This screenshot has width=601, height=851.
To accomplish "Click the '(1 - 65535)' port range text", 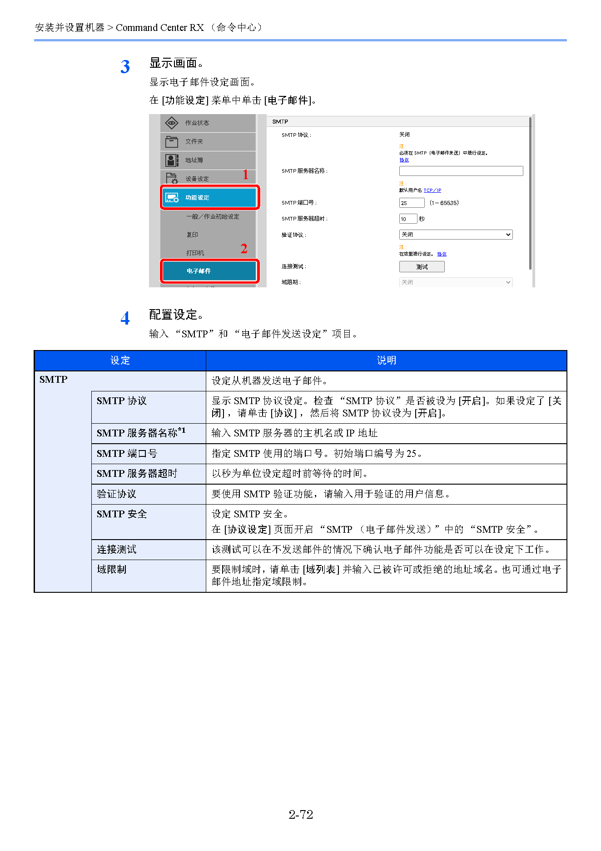I will click(x=444, y=203).
